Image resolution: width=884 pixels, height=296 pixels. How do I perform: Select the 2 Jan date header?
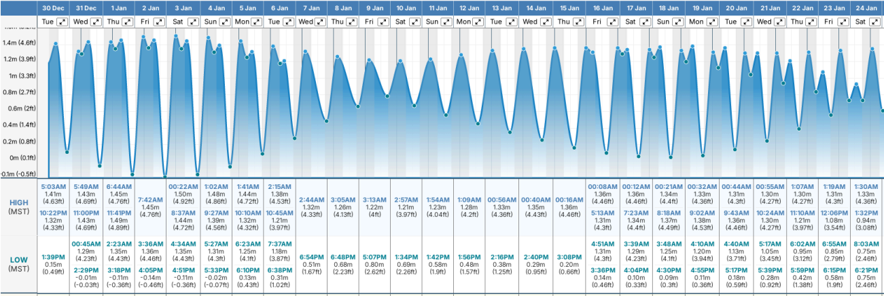coord(152,7)
